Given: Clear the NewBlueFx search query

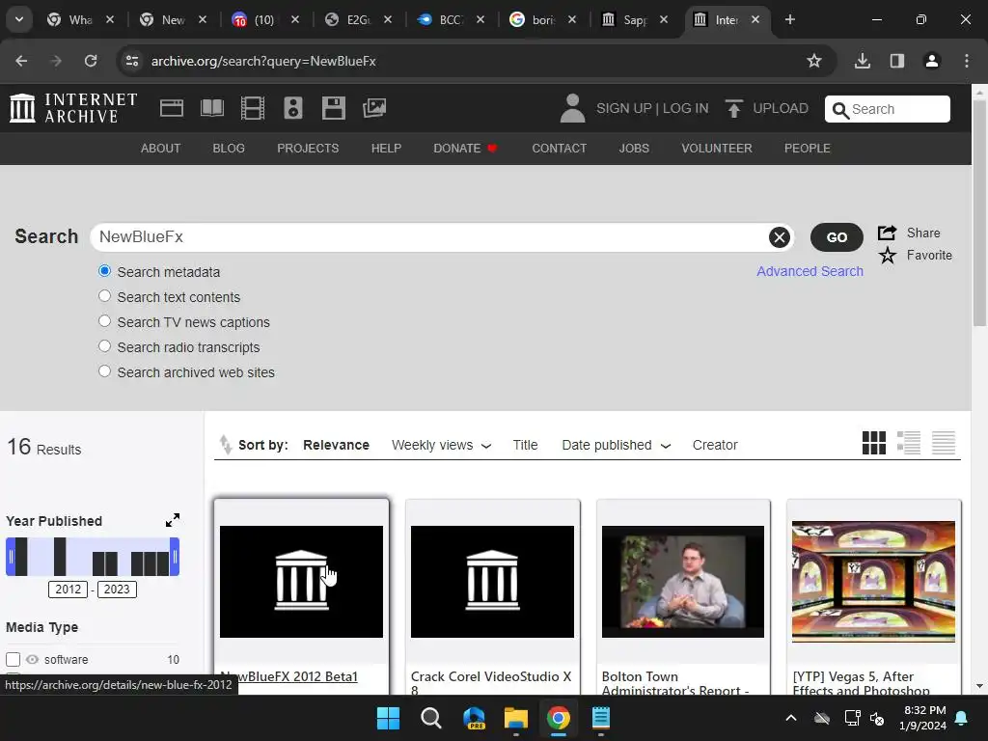Looking at the screenshot, I should point(780,237).
